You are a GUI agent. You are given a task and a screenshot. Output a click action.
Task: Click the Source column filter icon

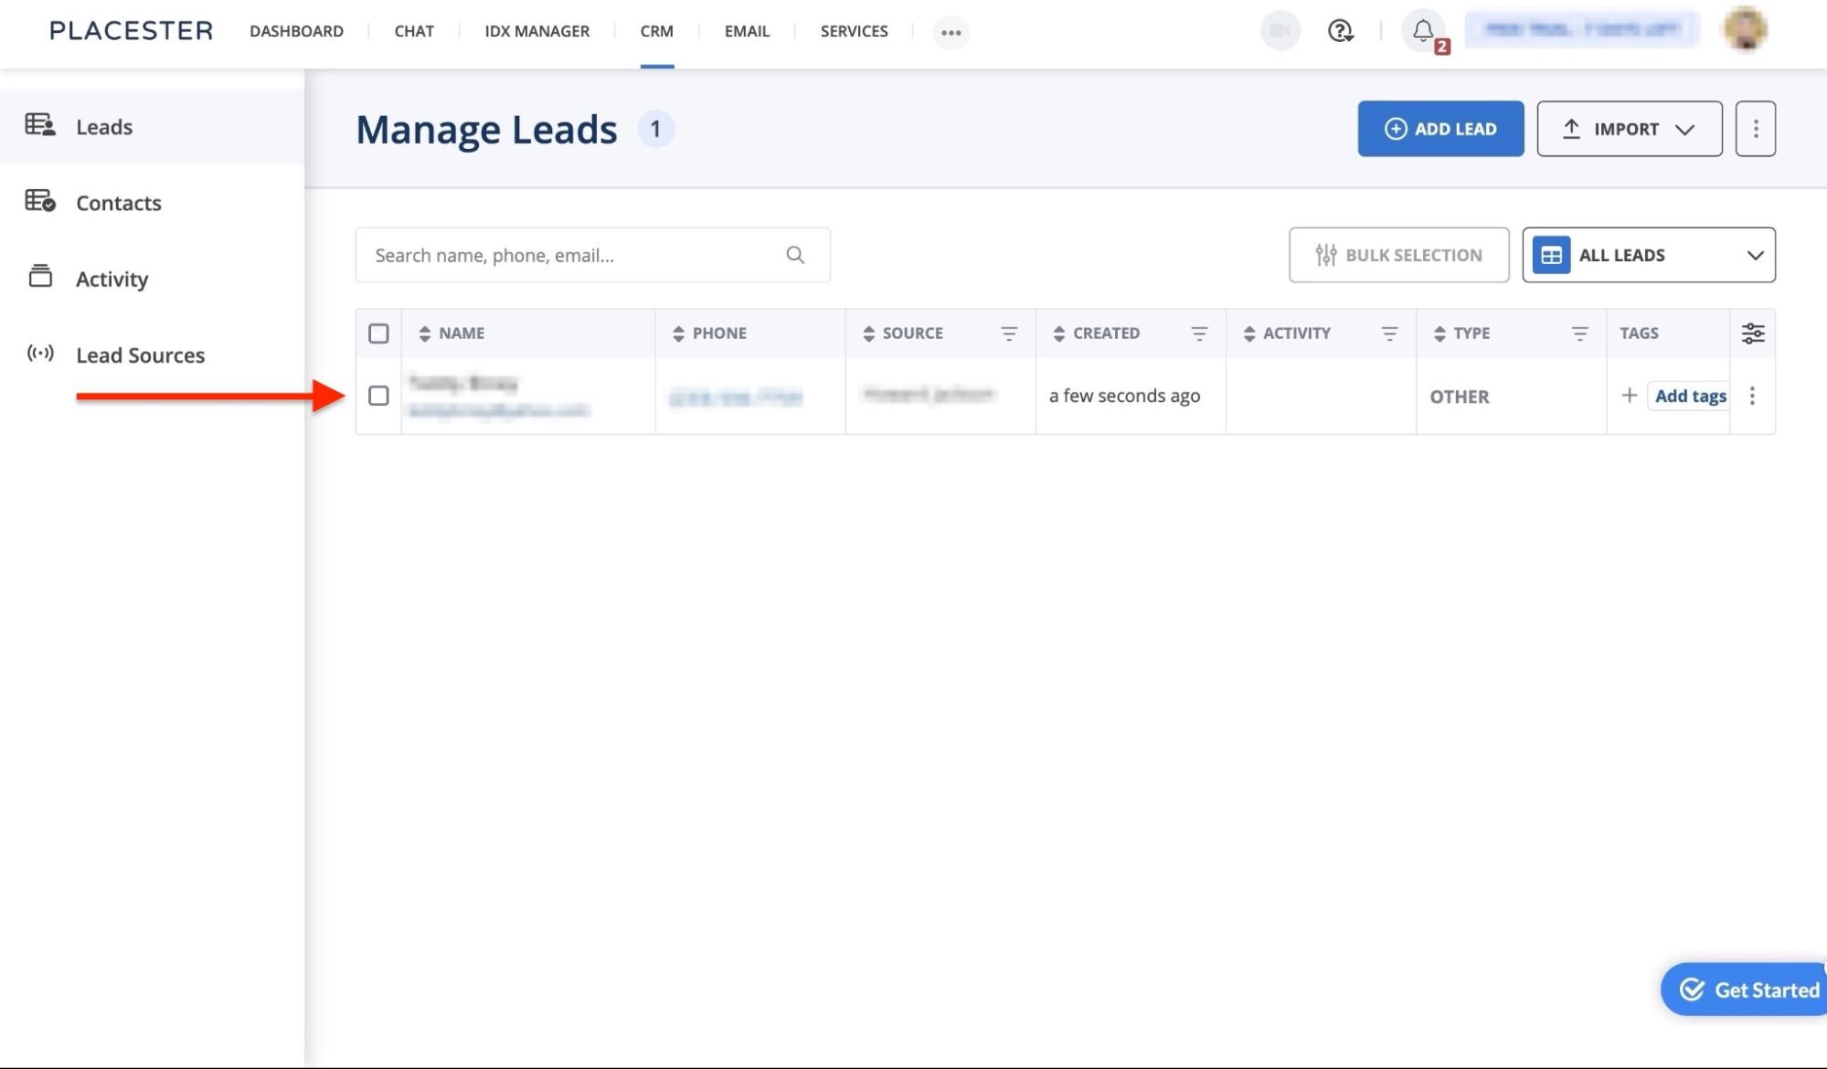click(1008, 333)
